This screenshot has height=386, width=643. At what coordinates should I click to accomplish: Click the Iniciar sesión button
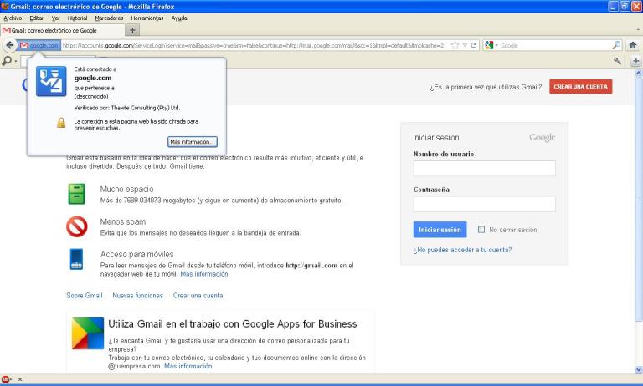(440, 230)
